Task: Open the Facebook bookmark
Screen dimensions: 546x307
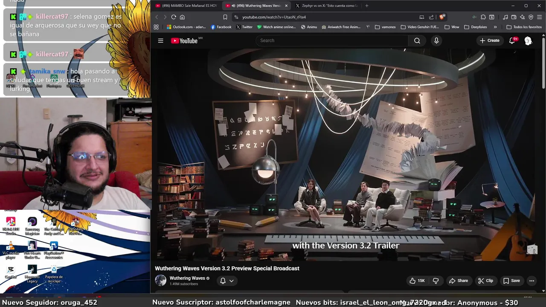Action: coord(221,27)
